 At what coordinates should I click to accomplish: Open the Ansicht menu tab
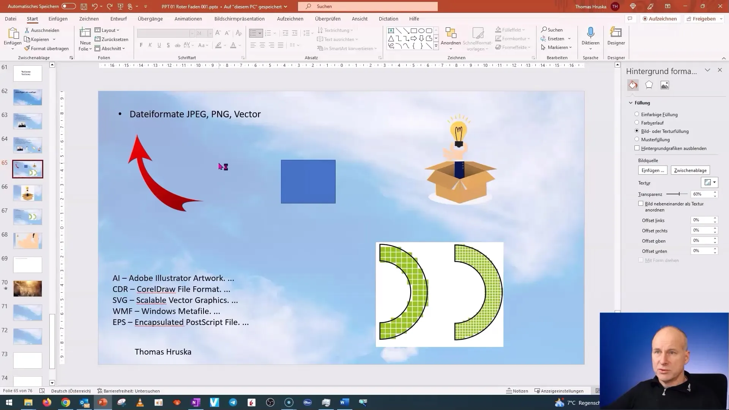click(x=360, y=19)
